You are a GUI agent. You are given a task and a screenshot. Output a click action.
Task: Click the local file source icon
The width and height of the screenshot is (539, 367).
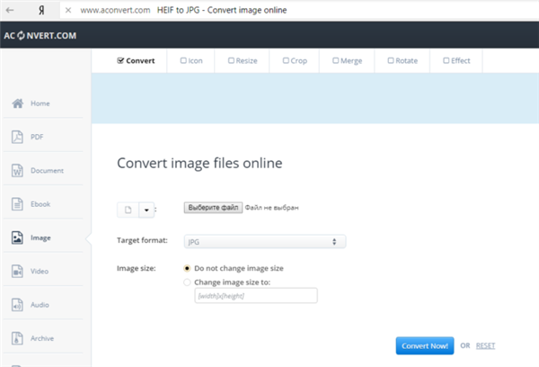pos(128,210)
